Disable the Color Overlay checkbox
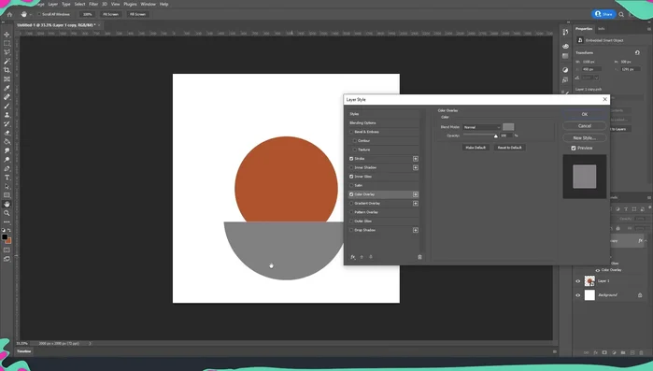653x371 pixels. tap(351, 194)
